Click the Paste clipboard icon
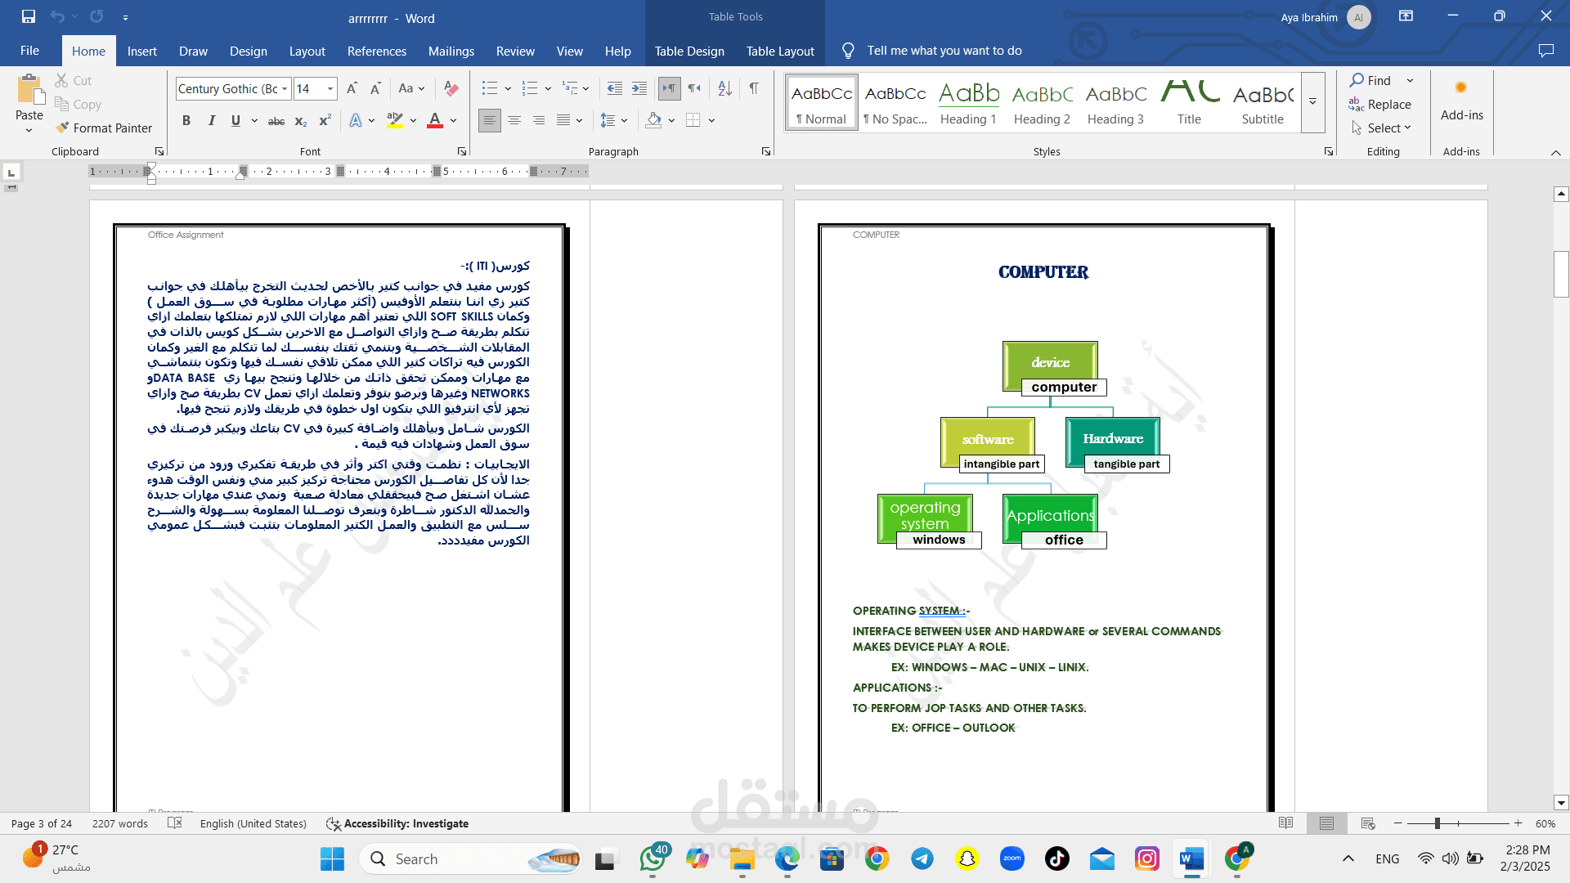 tap(29, 90)
